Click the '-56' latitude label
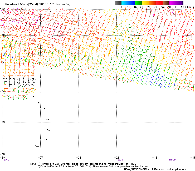This screenshot has width=195, height=171. pos(2,91)
